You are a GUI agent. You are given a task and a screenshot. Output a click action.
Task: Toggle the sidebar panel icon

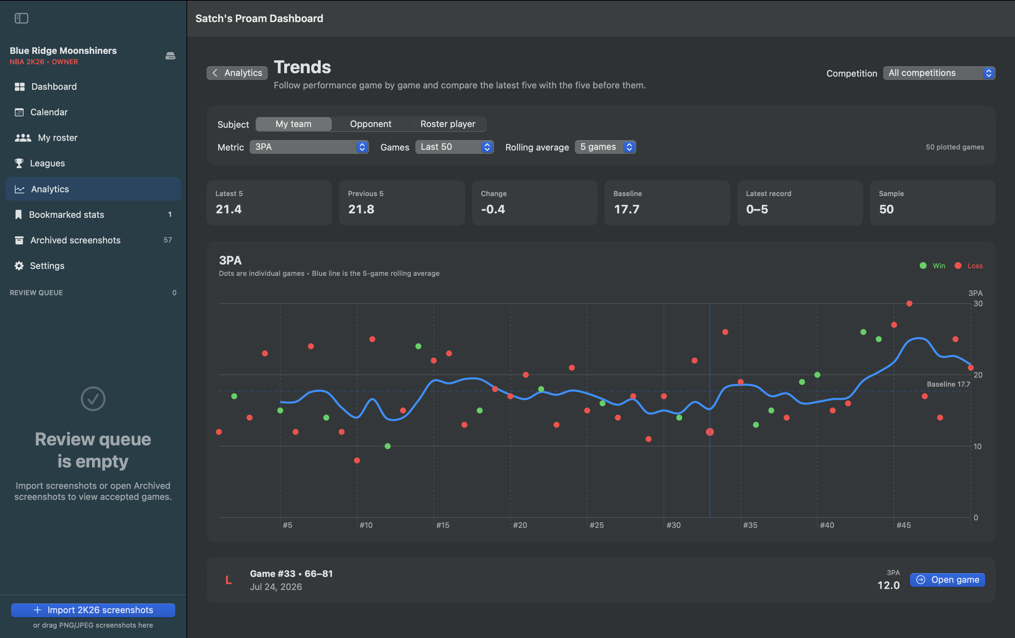click(21, 18)
